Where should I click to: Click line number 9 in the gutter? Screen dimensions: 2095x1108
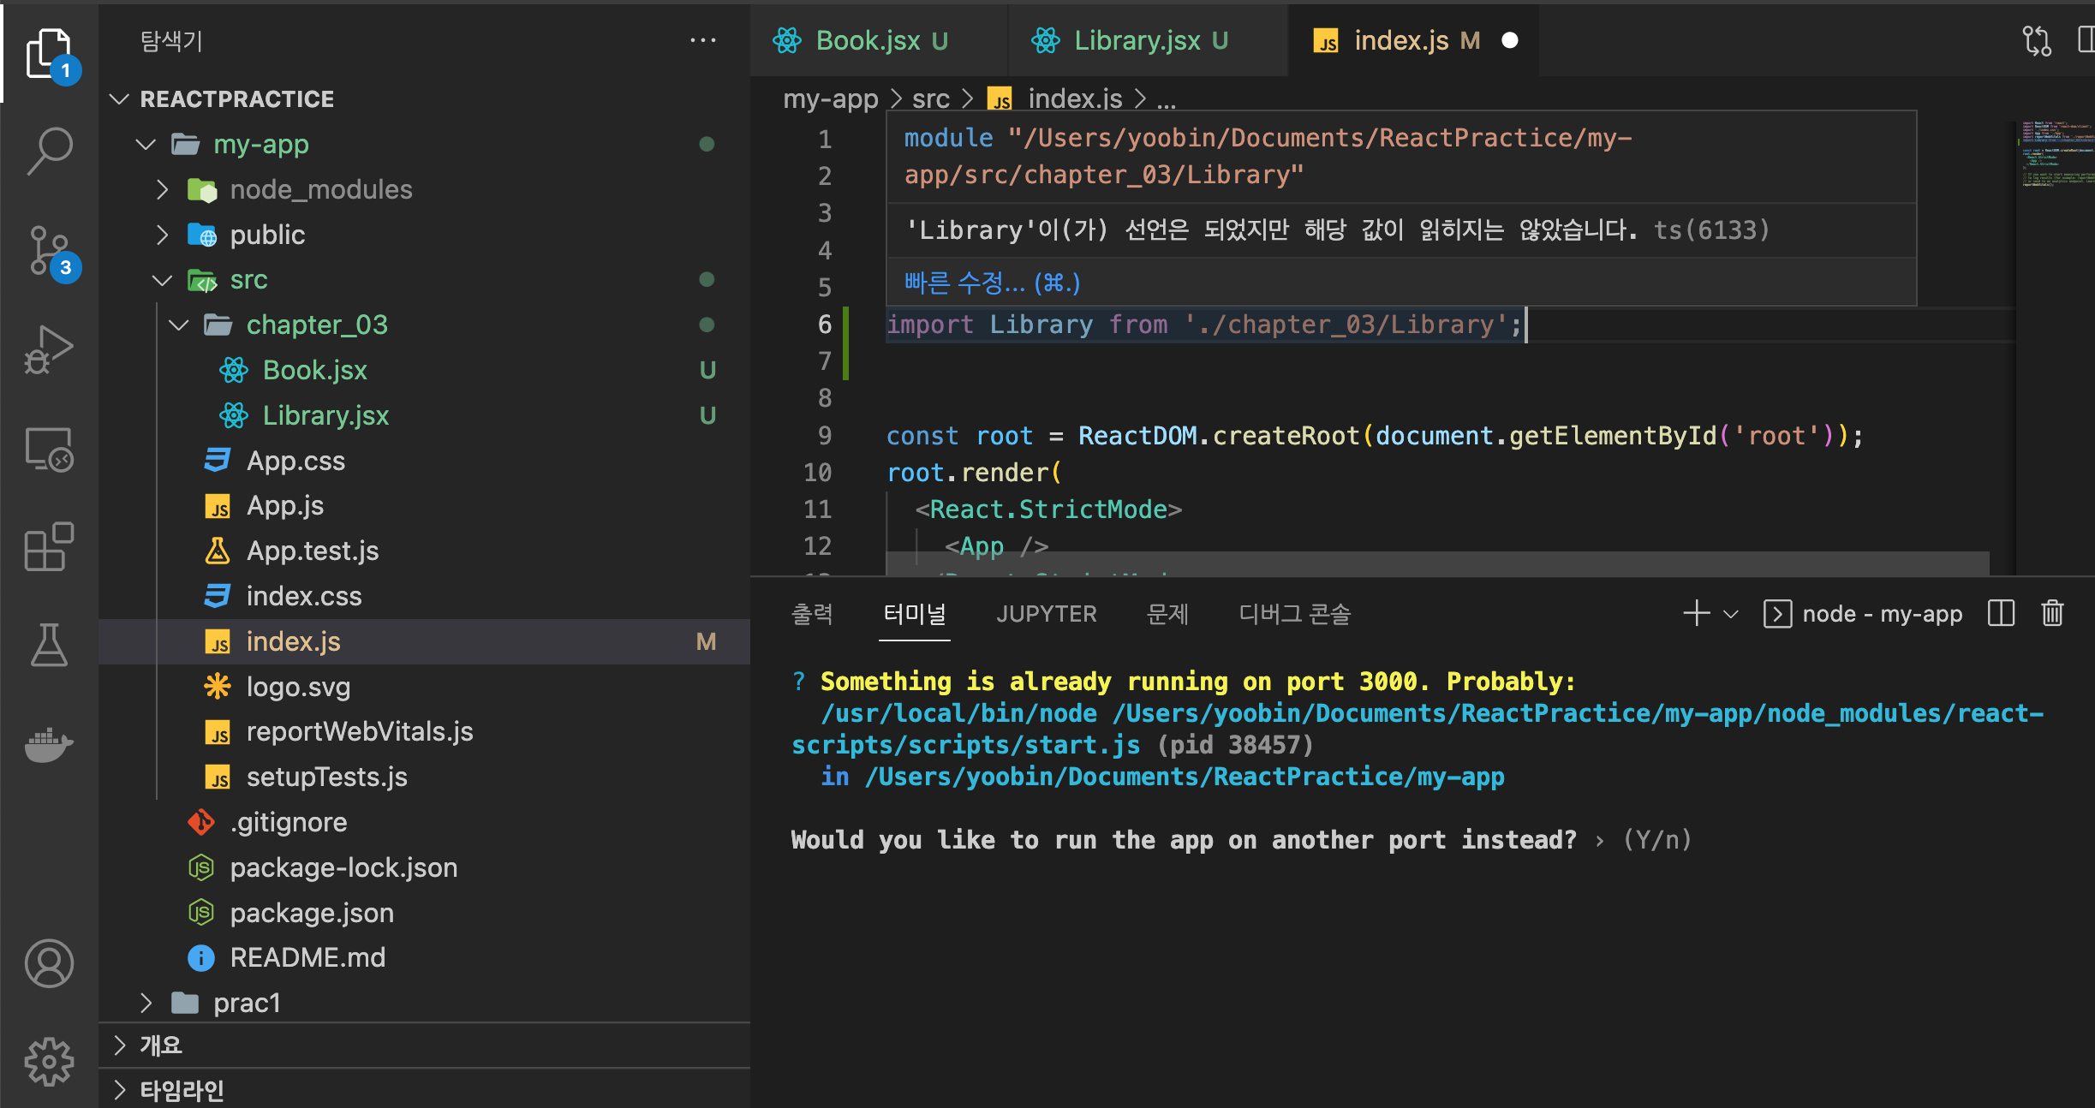click(x=824, y=436)
